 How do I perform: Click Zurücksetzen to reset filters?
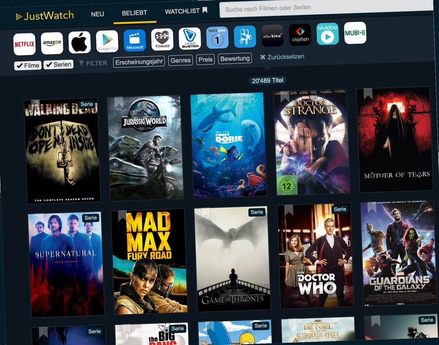click(x=282, y=57)
